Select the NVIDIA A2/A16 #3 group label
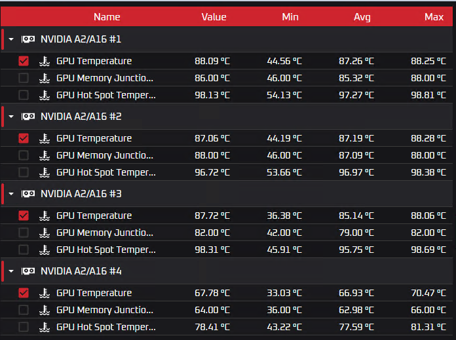The width and height of the screenshot is (456, 340). [x=81, y=194]
